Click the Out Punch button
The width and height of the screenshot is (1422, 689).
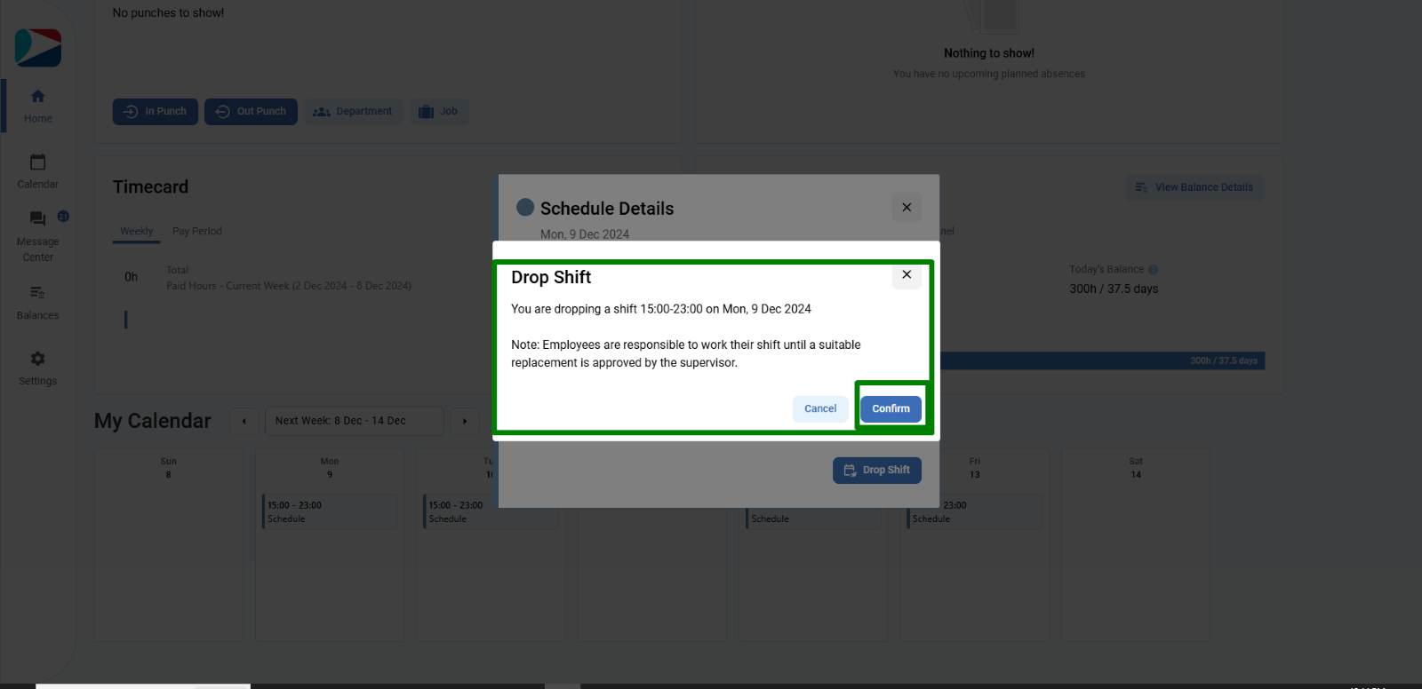tap(251, 111)
